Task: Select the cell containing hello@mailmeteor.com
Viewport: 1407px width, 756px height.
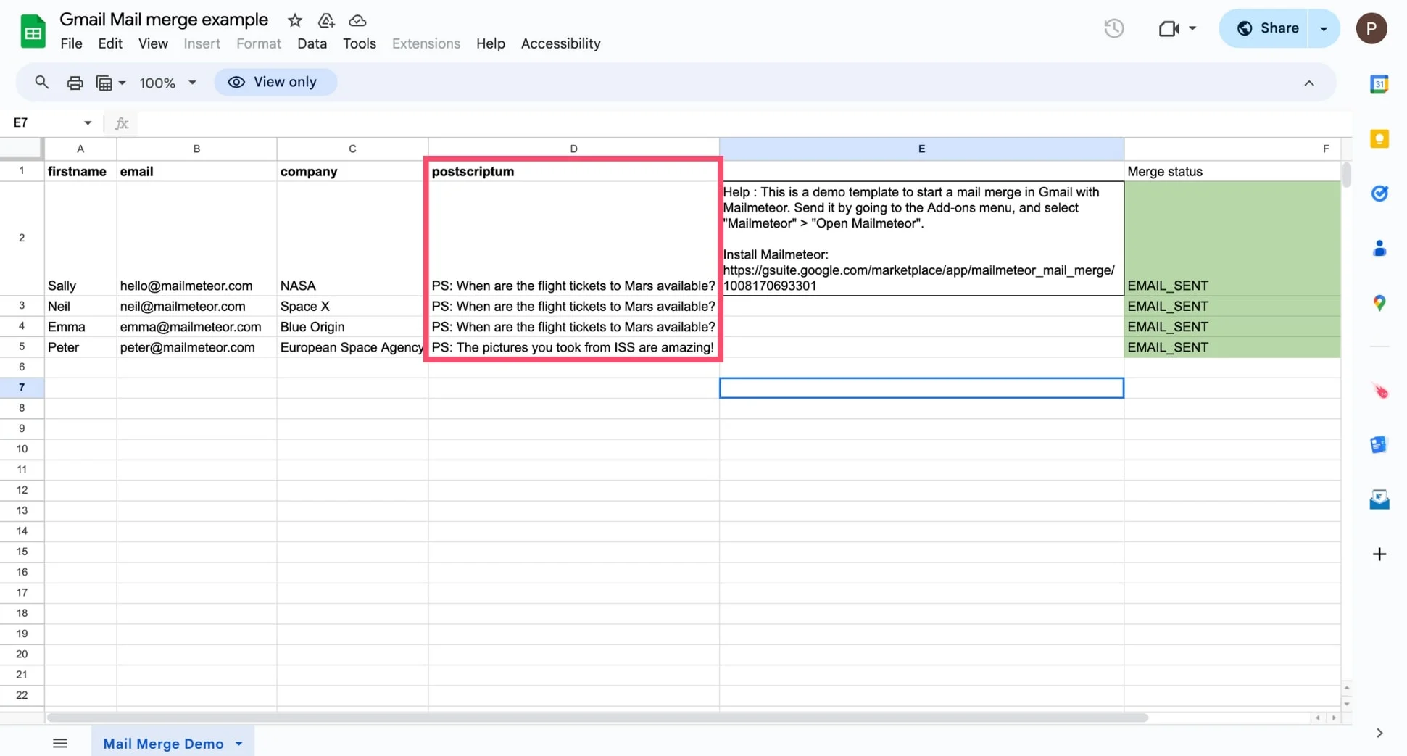Action: [196, 238]
